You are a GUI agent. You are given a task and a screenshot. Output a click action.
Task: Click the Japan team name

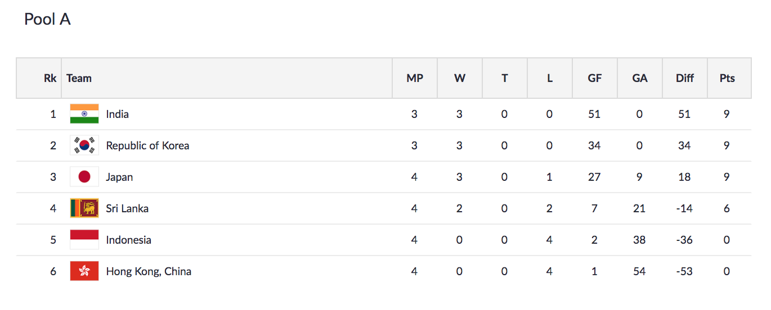point(119,177)
